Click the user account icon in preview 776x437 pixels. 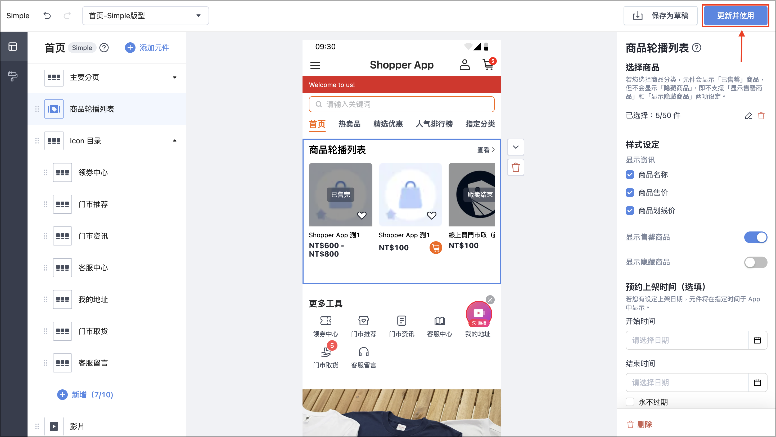pyautogui.click(x=464, y=65)
